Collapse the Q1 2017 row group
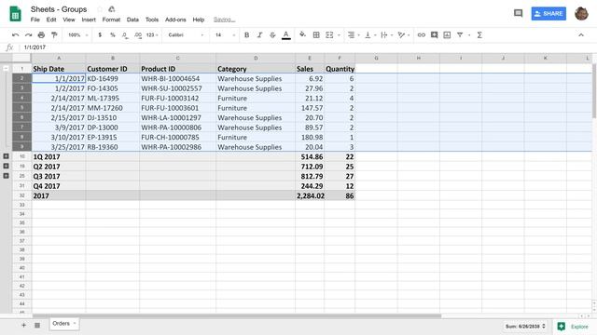 click(7, 68)
